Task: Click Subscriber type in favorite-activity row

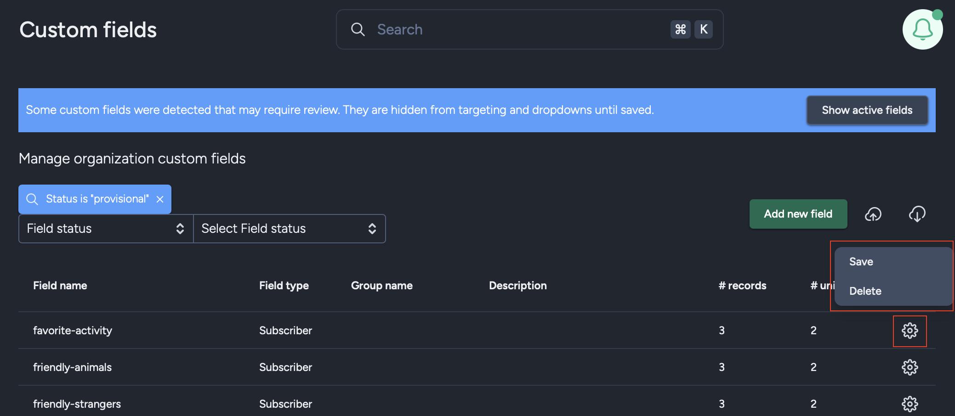Action: click(x=285, y=331)
